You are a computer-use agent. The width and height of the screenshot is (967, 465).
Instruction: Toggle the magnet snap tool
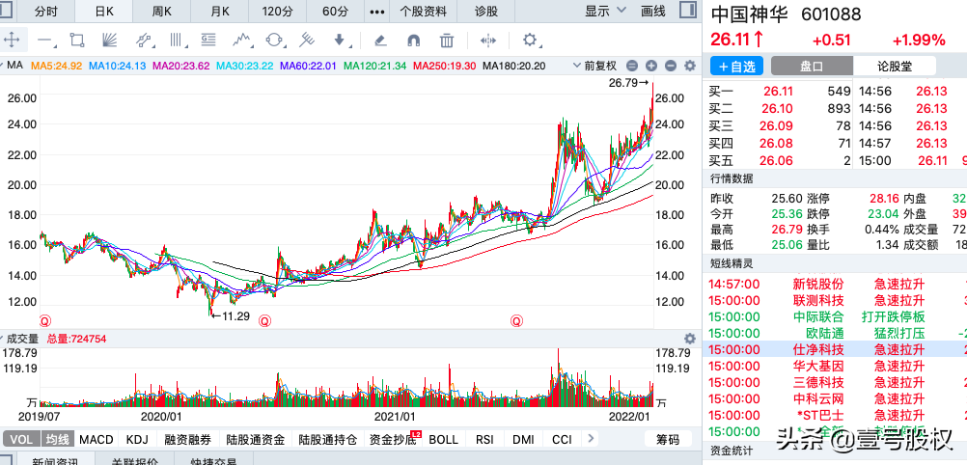pos(413,41)
